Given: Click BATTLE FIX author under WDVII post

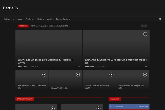Looking at the screenshot, I should click(x=22, y=67).
